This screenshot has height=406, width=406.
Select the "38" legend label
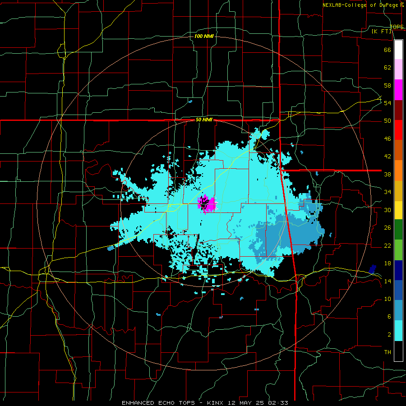pos(388,175)
